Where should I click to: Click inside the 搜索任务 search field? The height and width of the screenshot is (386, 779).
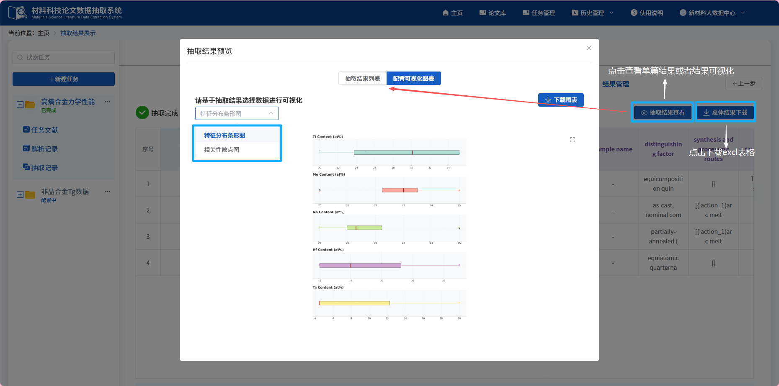[x=63, y=57]
